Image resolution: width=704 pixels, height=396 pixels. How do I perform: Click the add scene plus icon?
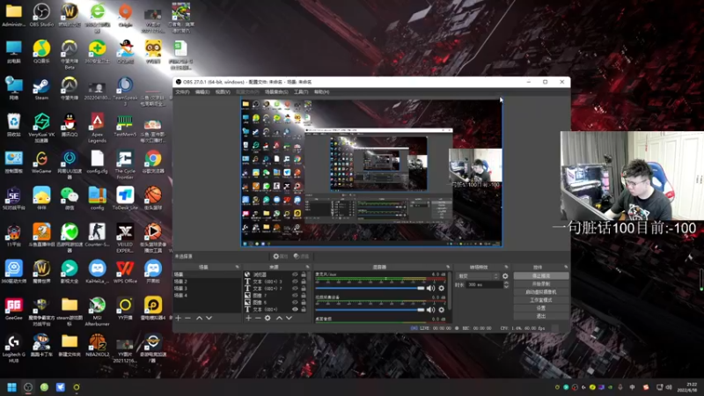178,318
